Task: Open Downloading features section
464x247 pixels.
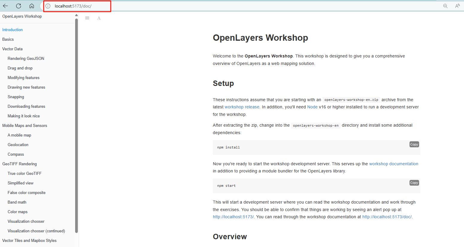Action: [x=26, y=106]
